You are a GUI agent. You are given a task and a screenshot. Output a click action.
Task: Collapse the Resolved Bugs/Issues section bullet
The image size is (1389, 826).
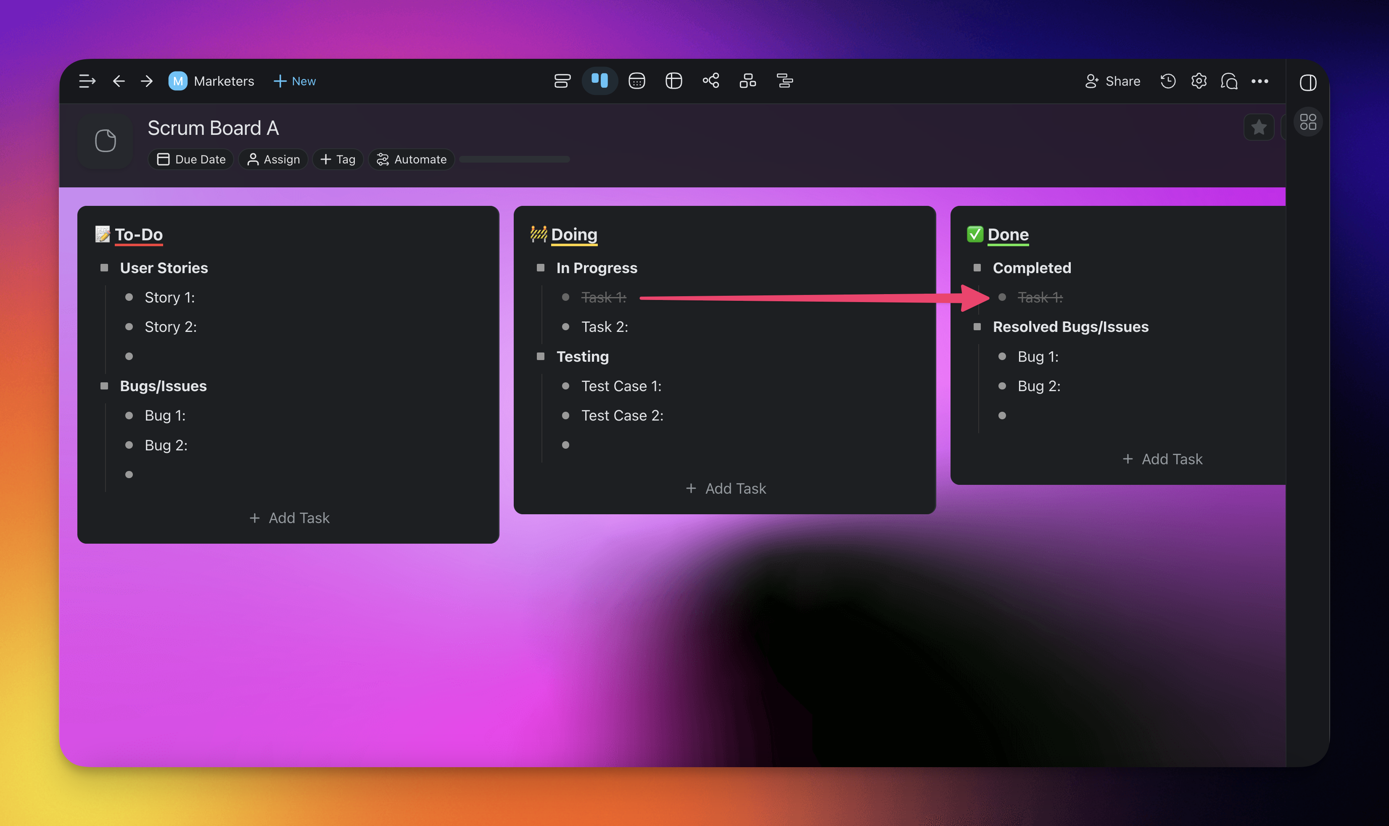click(977, 327)
